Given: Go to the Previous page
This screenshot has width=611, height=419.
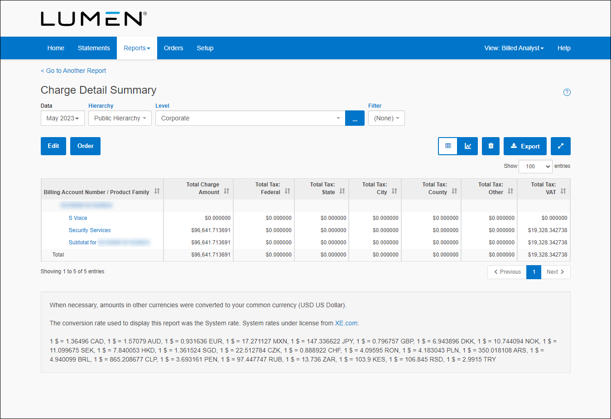Looking at the screenshot, I should (507, 272).
